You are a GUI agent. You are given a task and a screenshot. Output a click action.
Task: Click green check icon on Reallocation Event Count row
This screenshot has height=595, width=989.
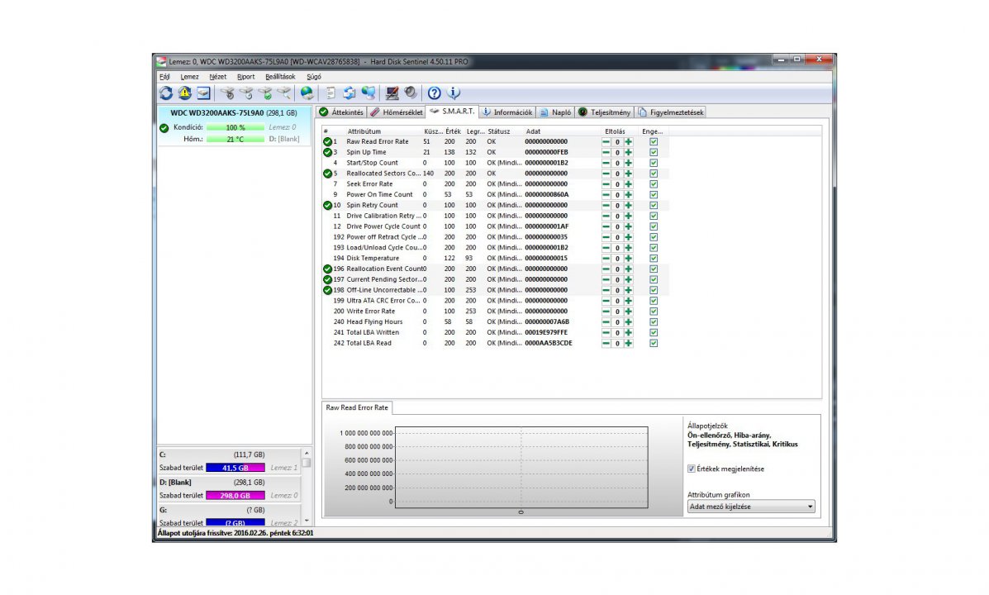(x=327, y=269)
